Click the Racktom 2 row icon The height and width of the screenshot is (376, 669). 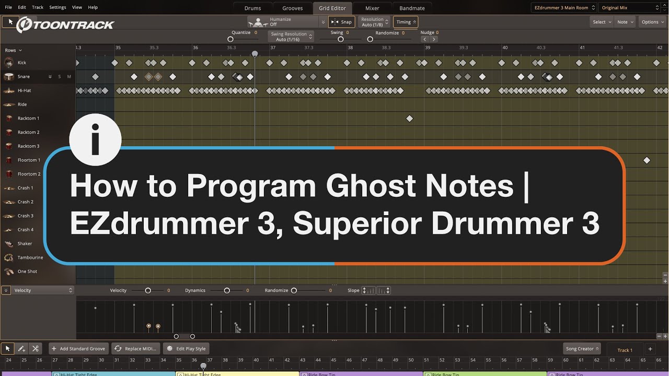pos(9,132)
